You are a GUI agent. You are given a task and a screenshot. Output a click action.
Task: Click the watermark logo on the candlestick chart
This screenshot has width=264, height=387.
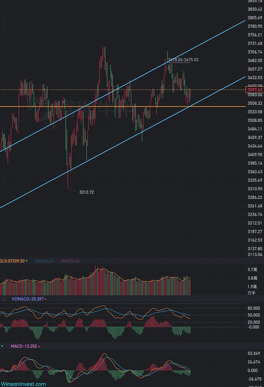click(x=87, y=104)
